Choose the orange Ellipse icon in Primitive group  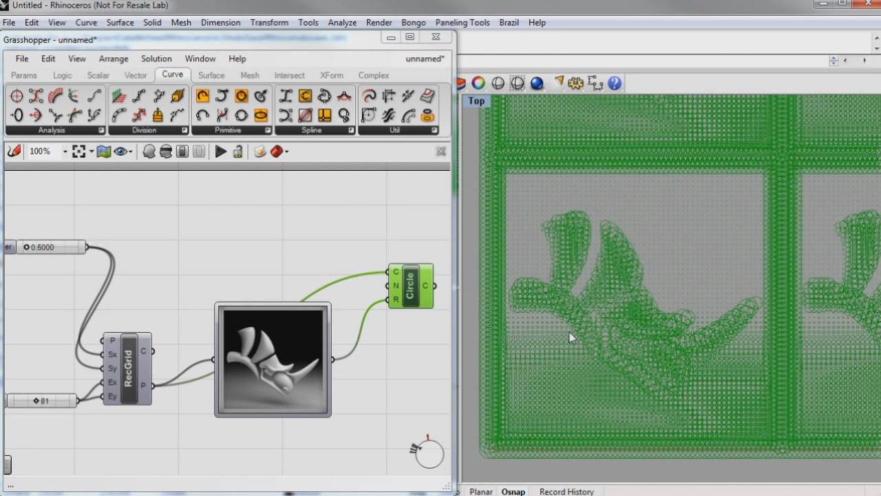pyautogui.click(x=261, y=115)
